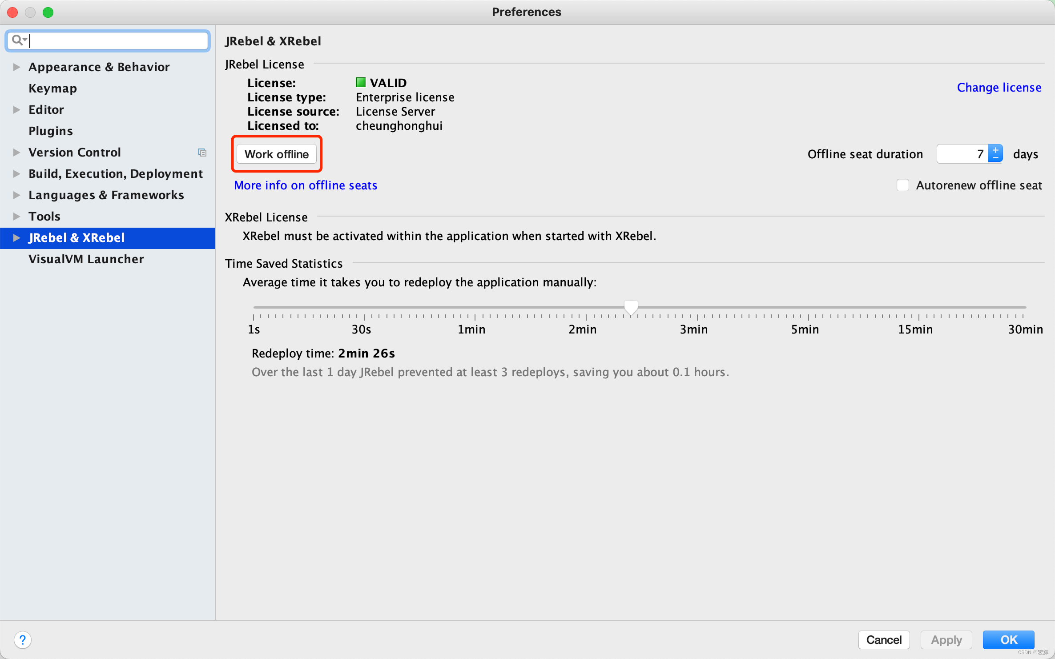1055x659 pixels.
Task: Confirm with the OK button
Action: click(x=1009, y=640)
